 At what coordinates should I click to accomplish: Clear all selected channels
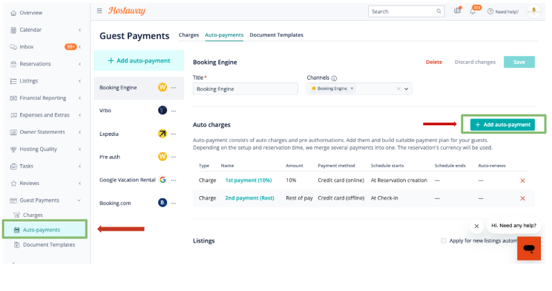pyautogui.click(x=399, y=89)
